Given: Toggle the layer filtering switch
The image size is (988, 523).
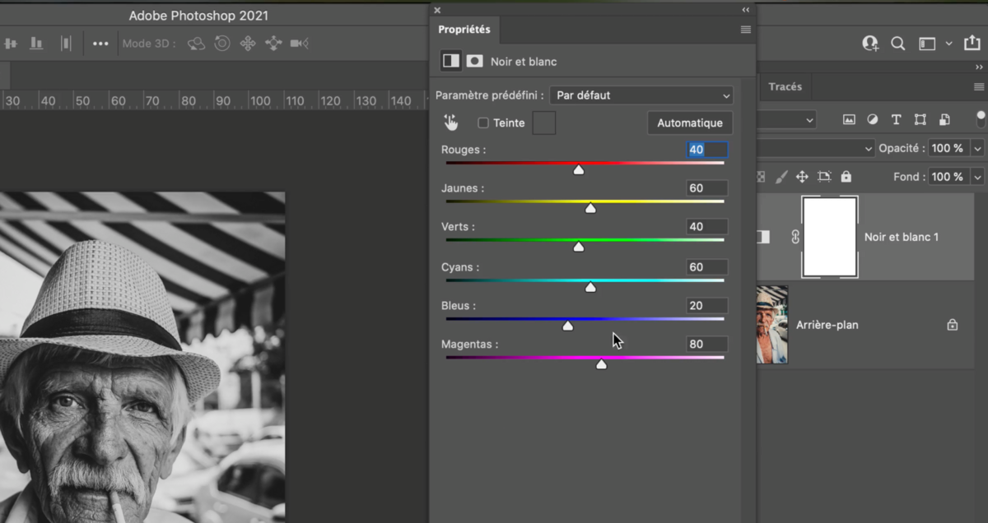Looking at the screenshot, I should click(981, 118).
